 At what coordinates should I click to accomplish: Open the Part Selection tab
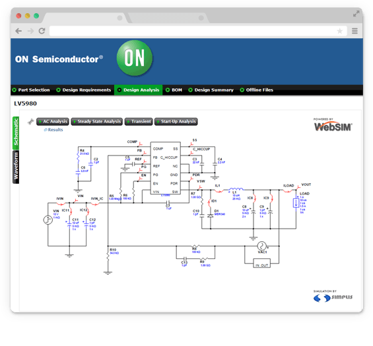[32, 90]
